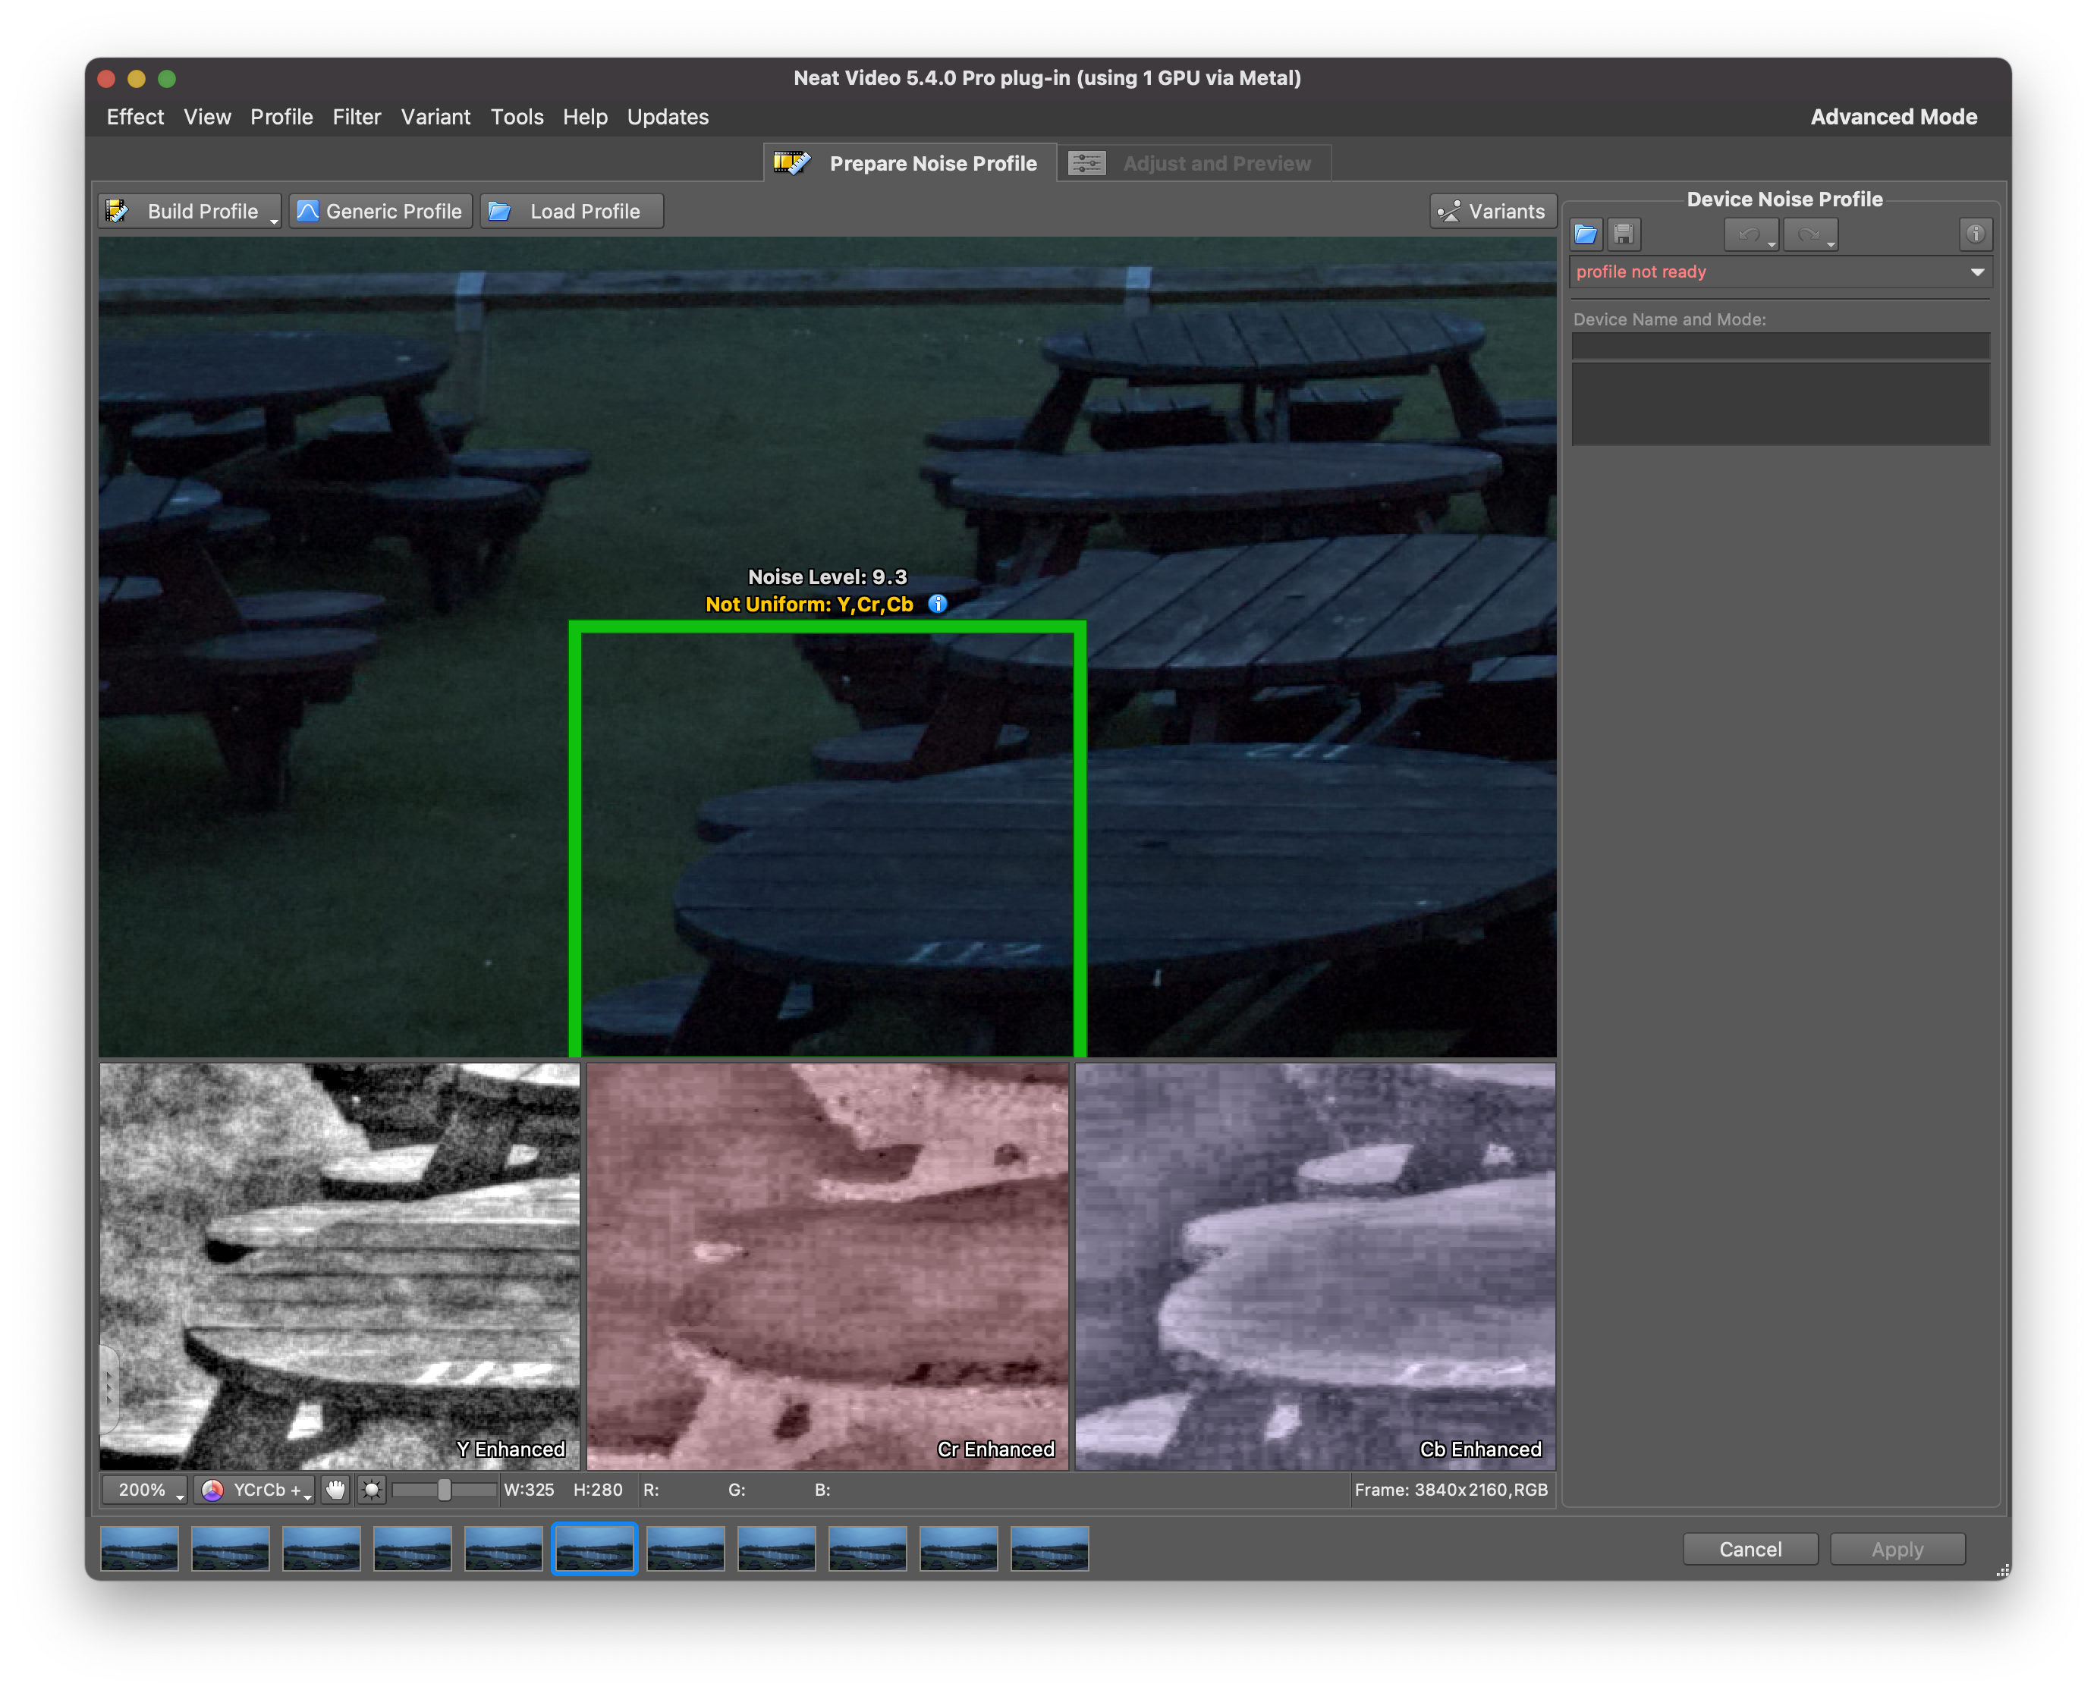This screenshot has height=1693, width=2097.
Task: Open the Variants panel
Action: coord(1492,211)
